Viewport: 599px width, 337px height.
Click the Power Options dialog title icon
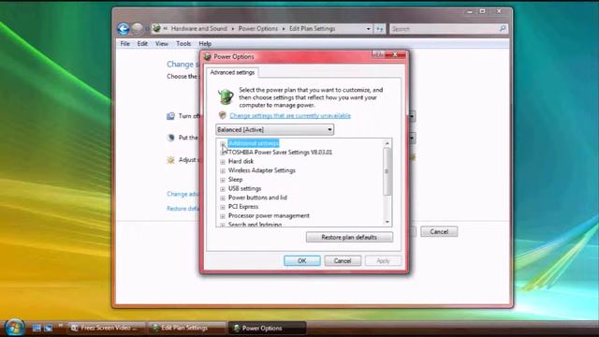point(208,56)
